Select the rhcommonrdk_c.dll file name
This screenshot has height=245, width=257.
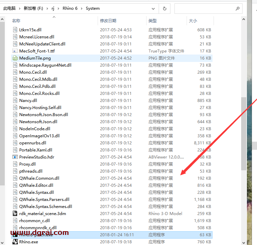tap(38, 228)
